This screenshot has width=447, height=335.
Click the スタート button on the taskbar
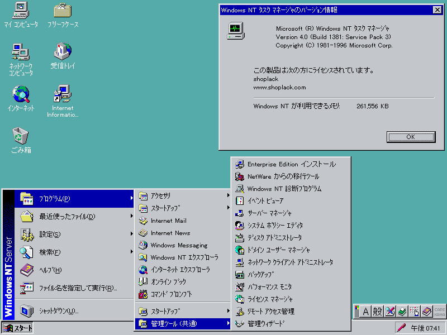tap(17, 328)
